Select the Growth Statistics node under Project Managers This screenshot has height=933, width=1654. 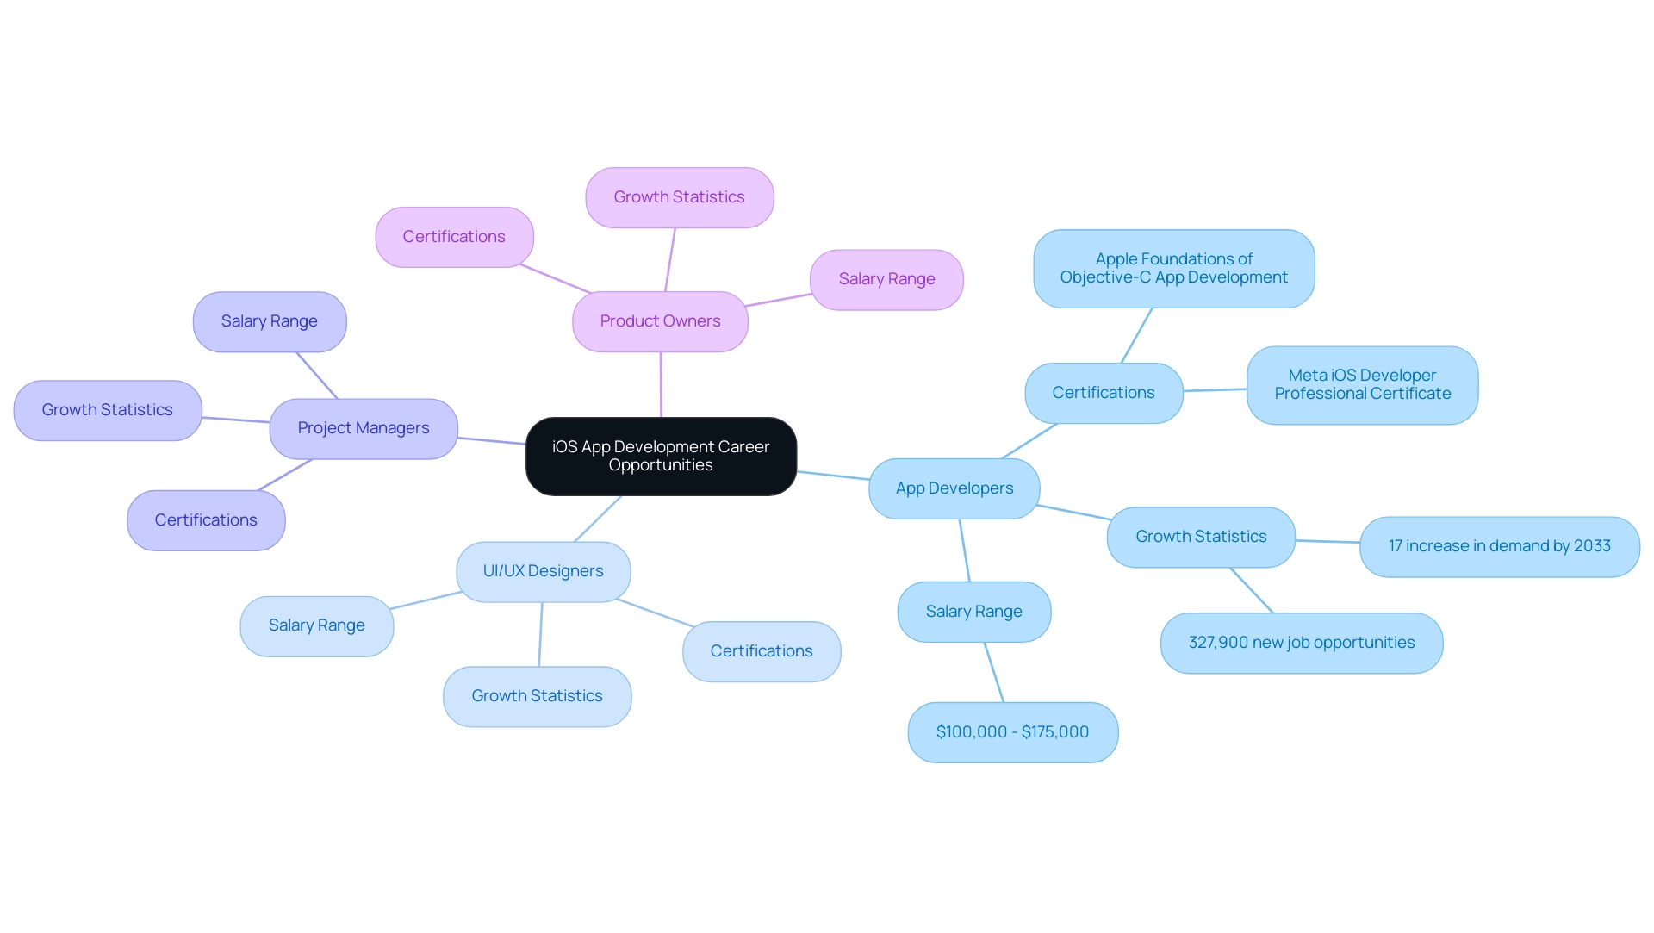[x=107, y=408]
